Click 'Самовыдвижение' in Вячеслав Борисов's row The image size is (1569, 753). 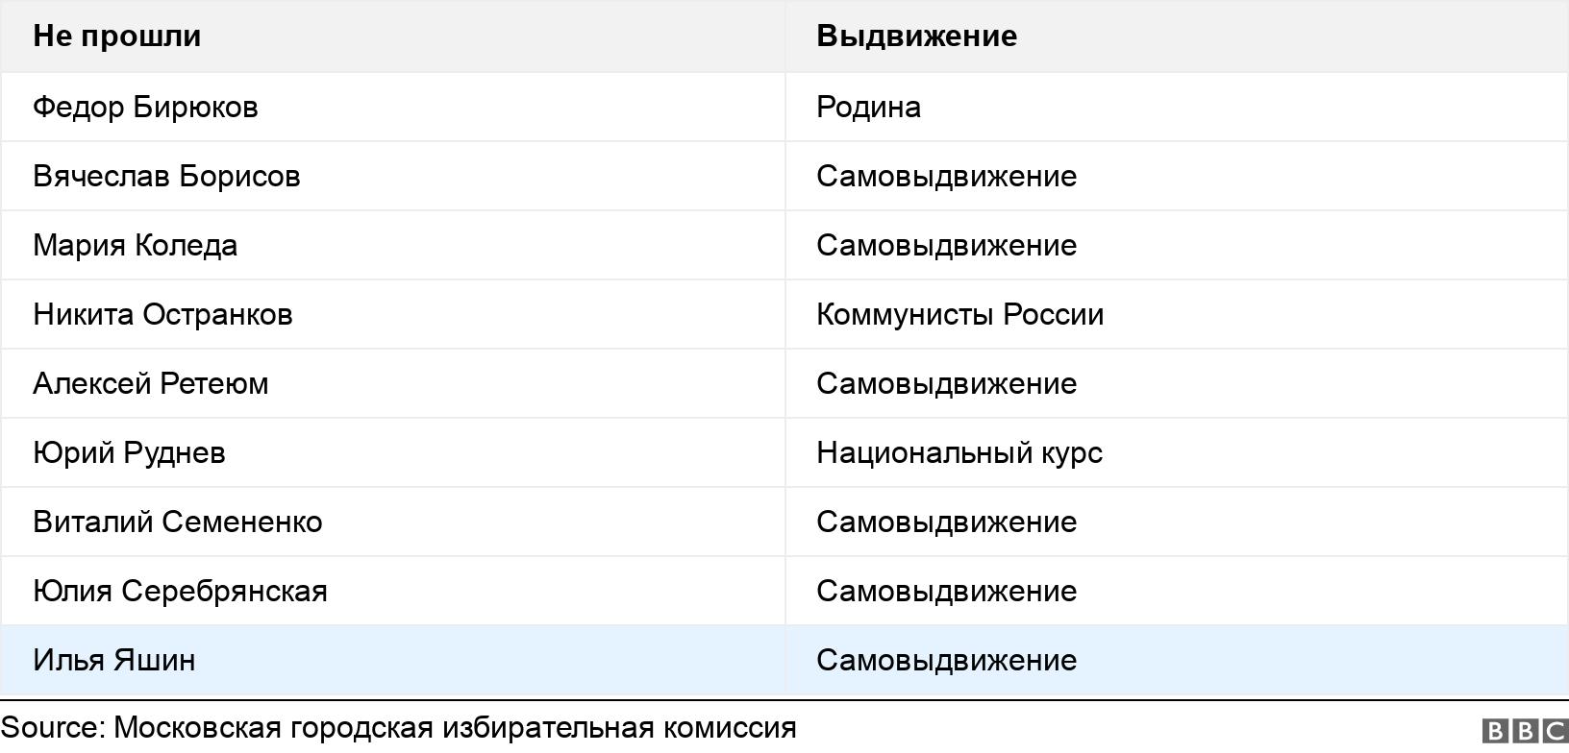(946, 176)
